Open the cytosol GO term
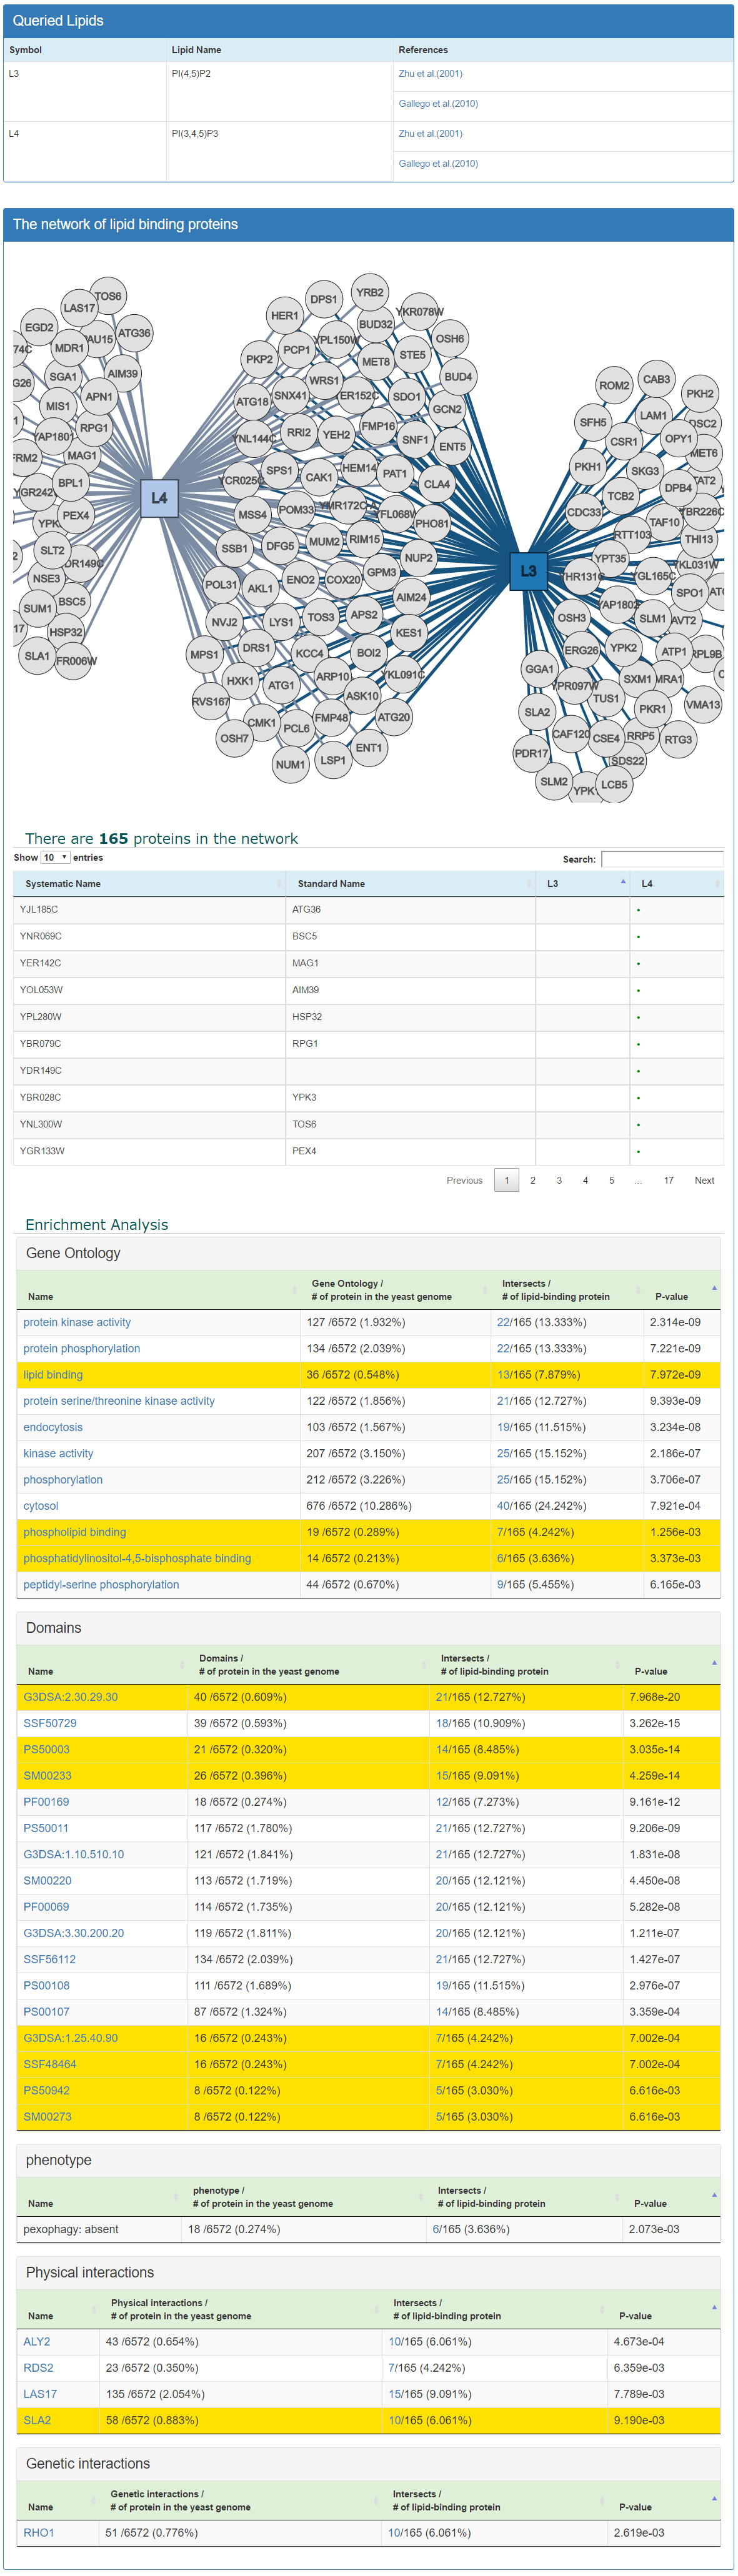738x2576 pixels. click(41, 1506)
